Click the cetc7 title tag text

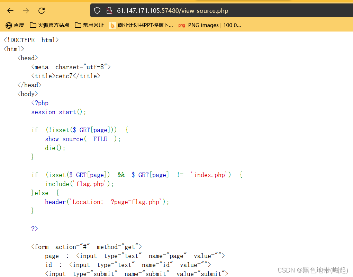pos(65,76)
